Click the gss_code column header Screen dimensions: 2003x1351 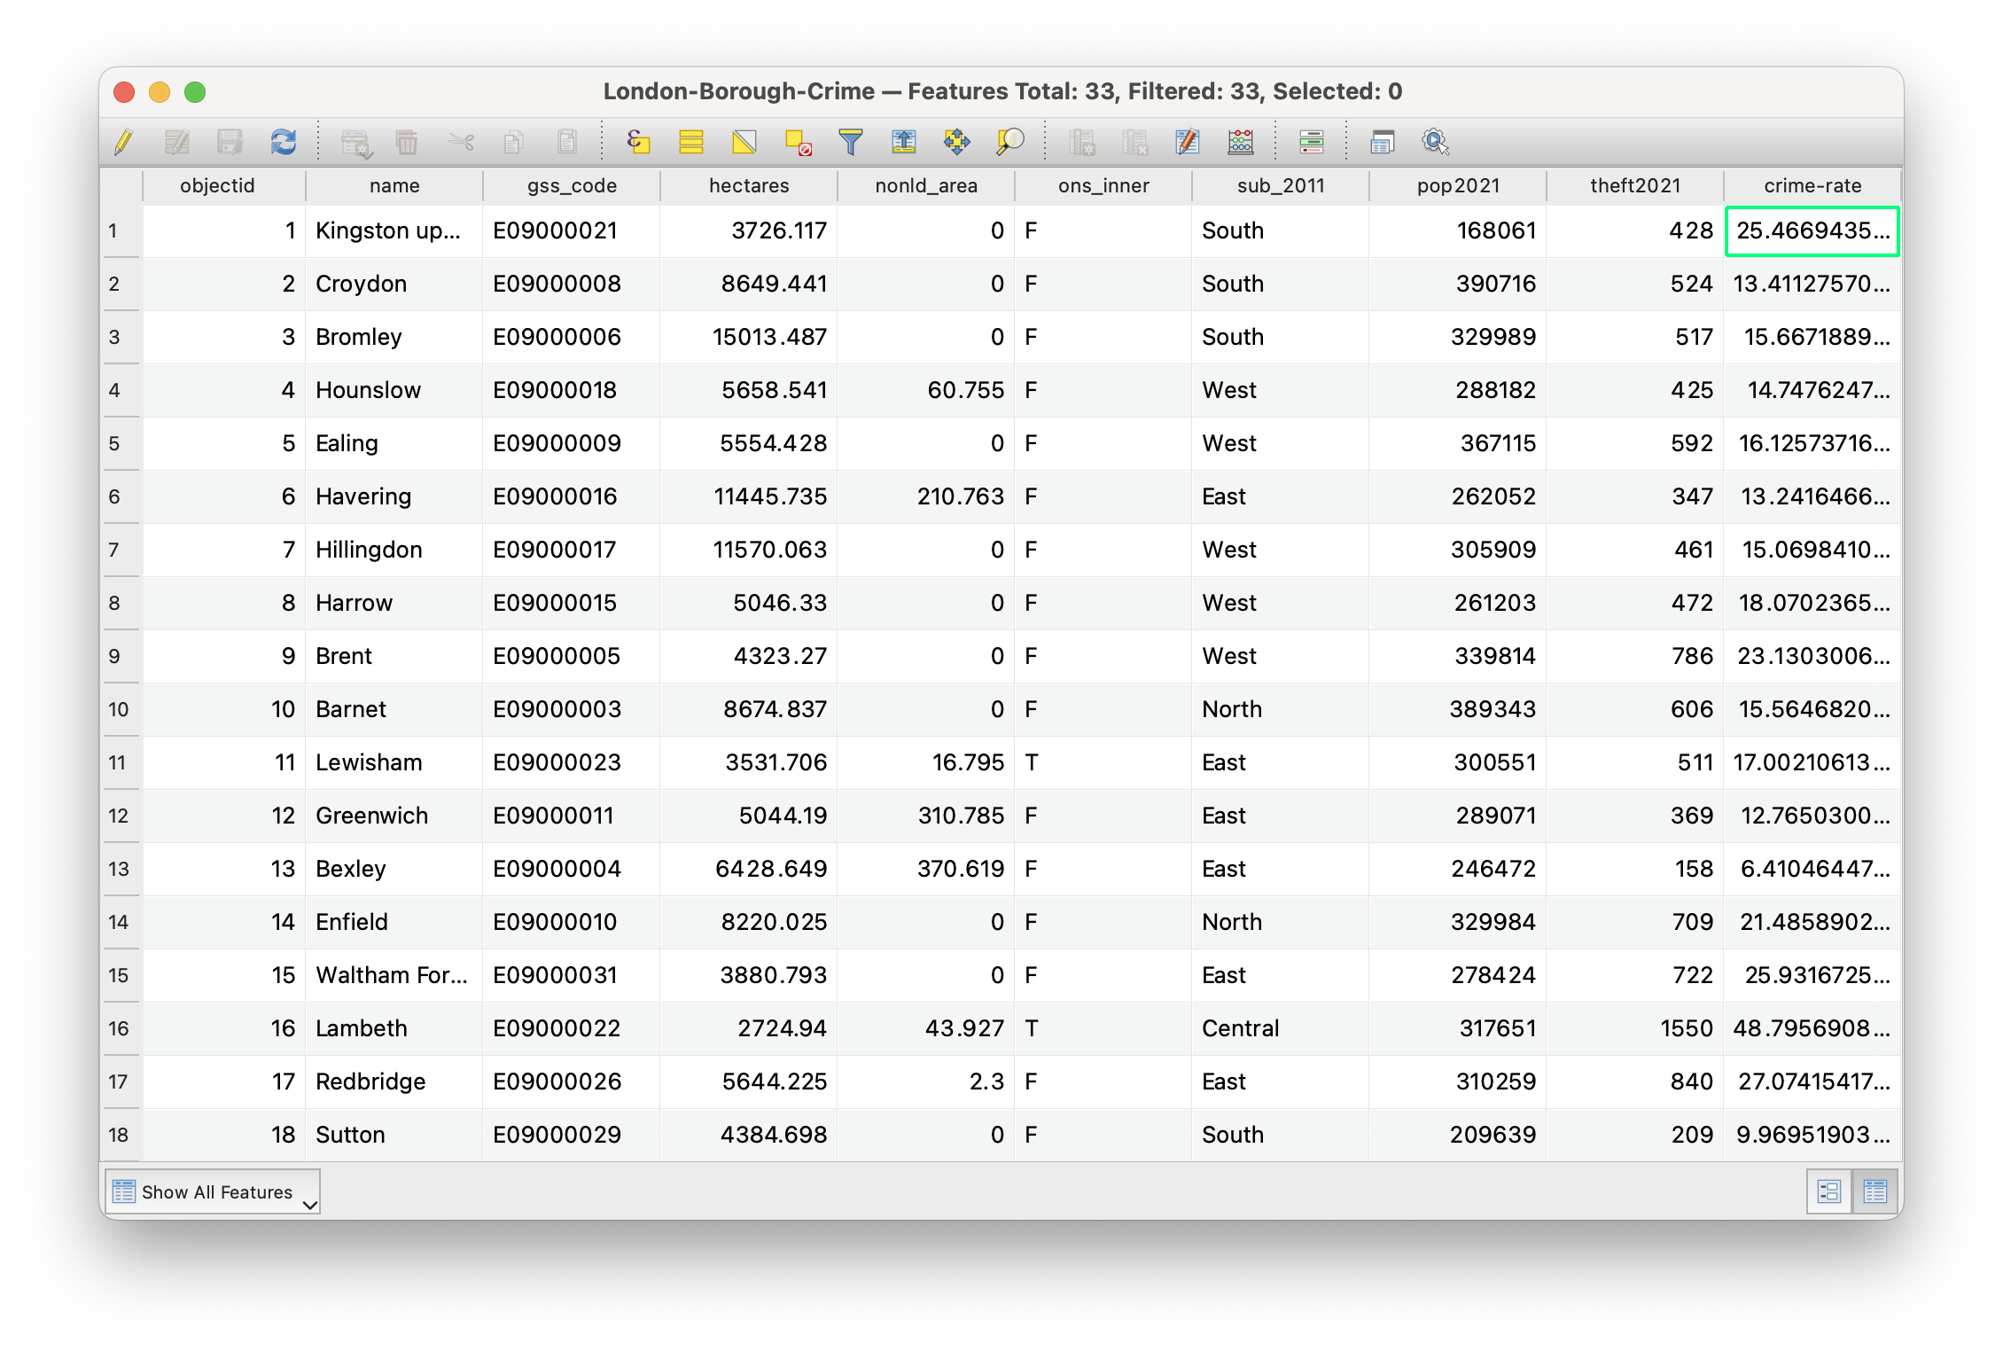pyautogui.click(x=572, y=186)
